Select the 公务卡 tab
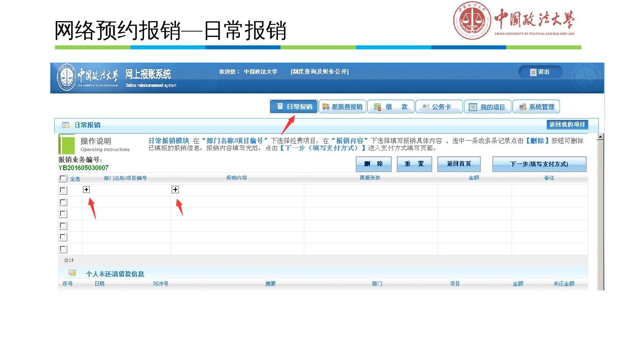The width and height of the screenshot is (635, 357). 439,107
